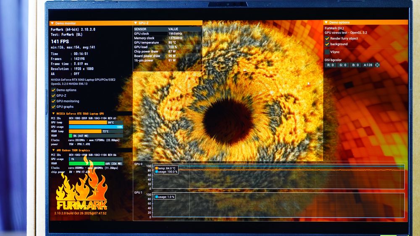
Task: Uncheck the Demo options checkbox
Action: pos(53,90)
